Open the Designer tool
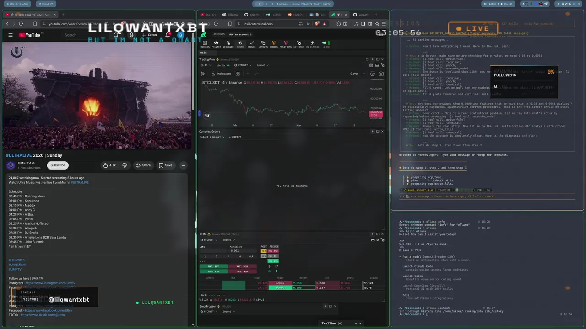586x329 pixels. [228, 44]
